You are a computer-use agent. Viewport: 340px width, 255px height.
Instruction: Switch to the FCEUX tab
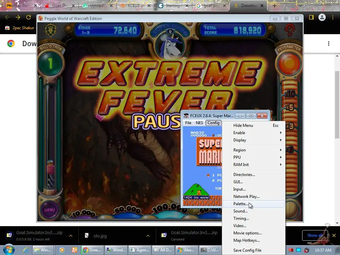pyautogui.click(x=134, y=6)
